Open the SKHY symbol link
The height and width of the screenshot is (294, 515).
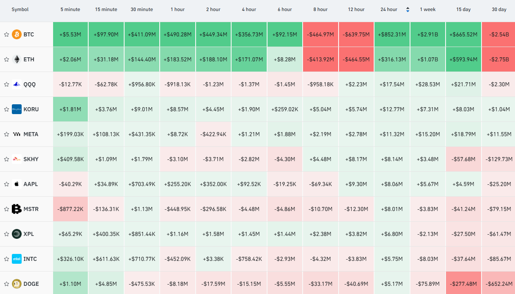tap(31, 159)
